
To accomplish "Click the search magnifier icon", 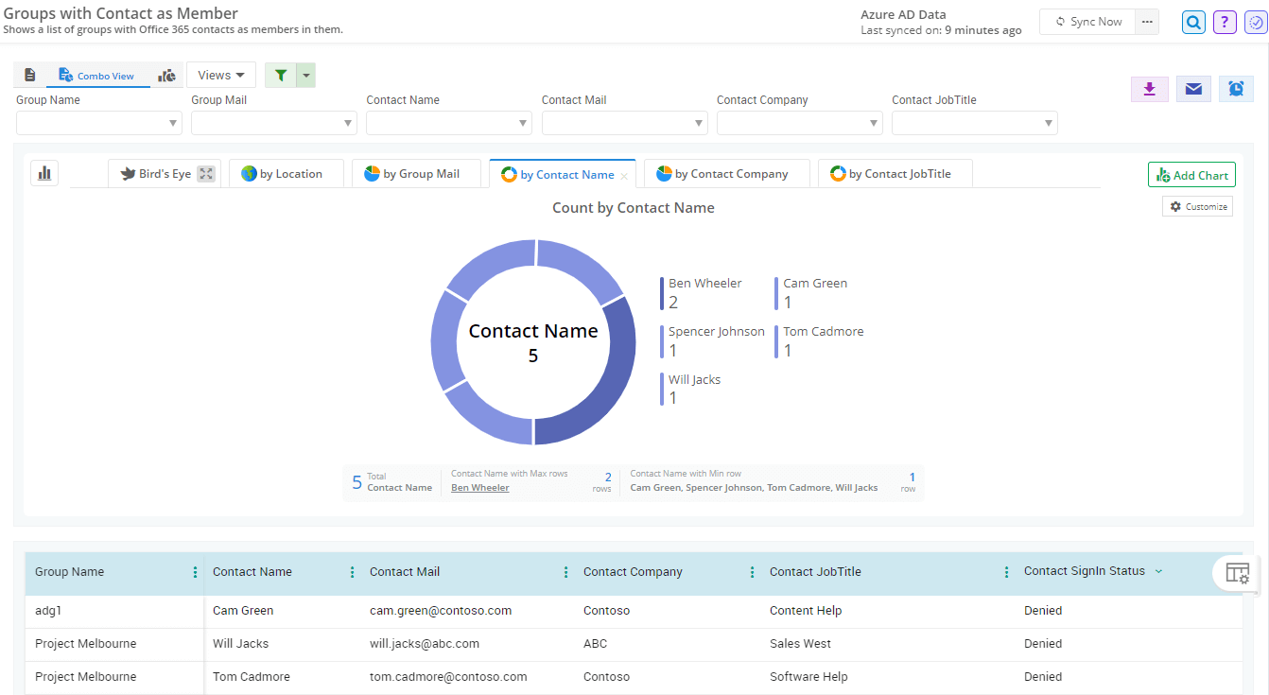I will coord(1194,22).
